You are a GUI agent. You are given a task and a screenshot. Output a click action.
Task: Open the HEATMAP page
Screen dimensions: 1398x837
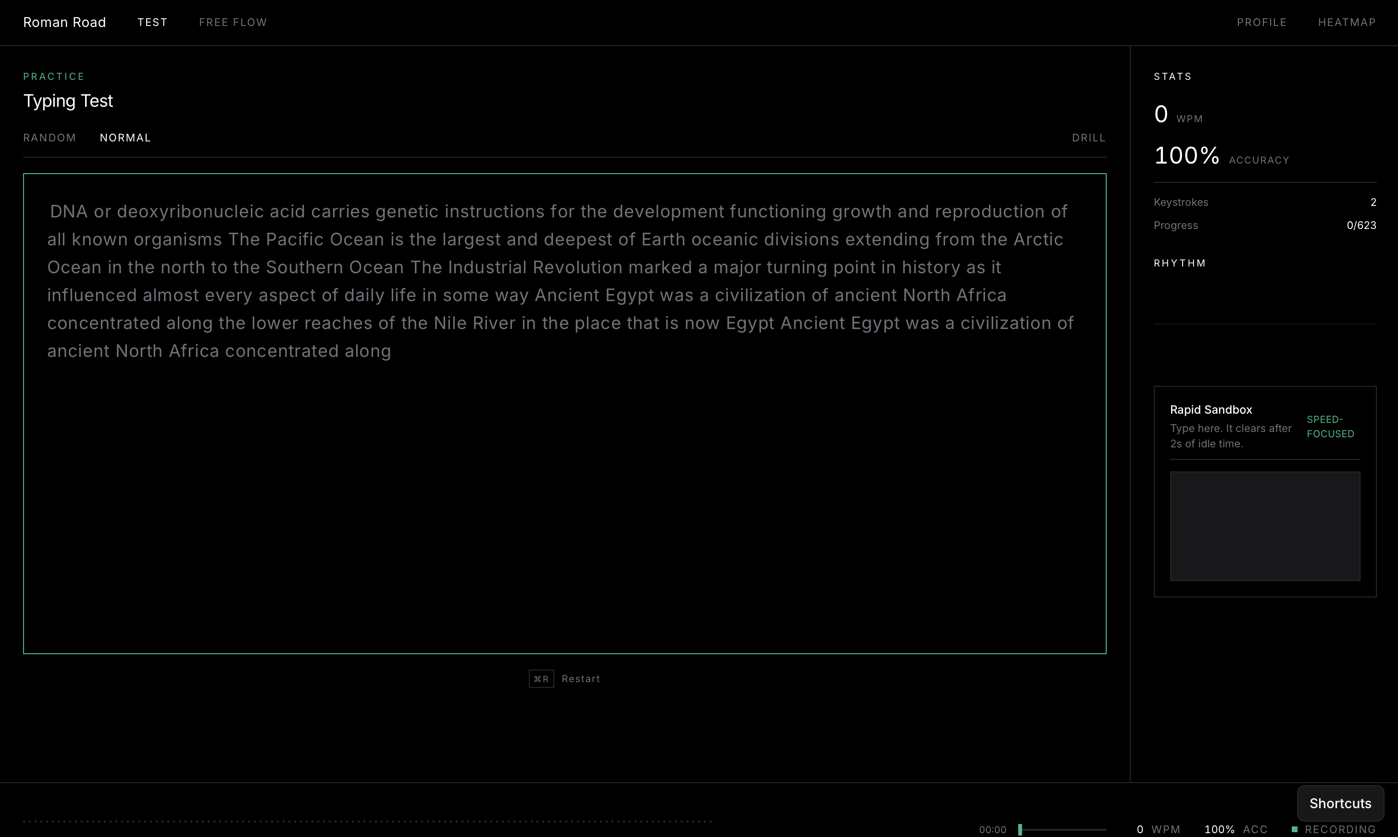pos(1346,22)
